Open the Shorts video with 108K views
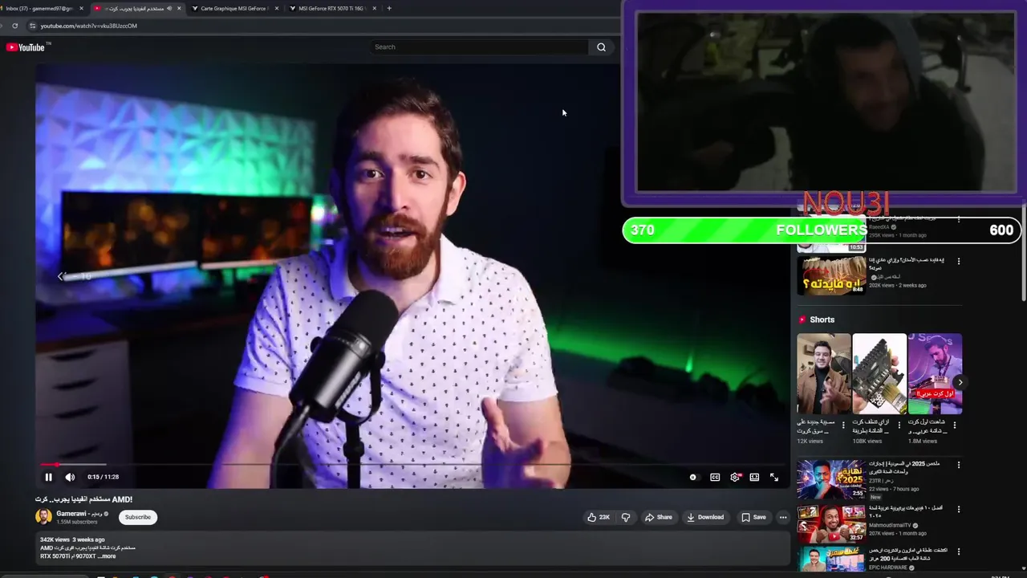 (879, 373)
